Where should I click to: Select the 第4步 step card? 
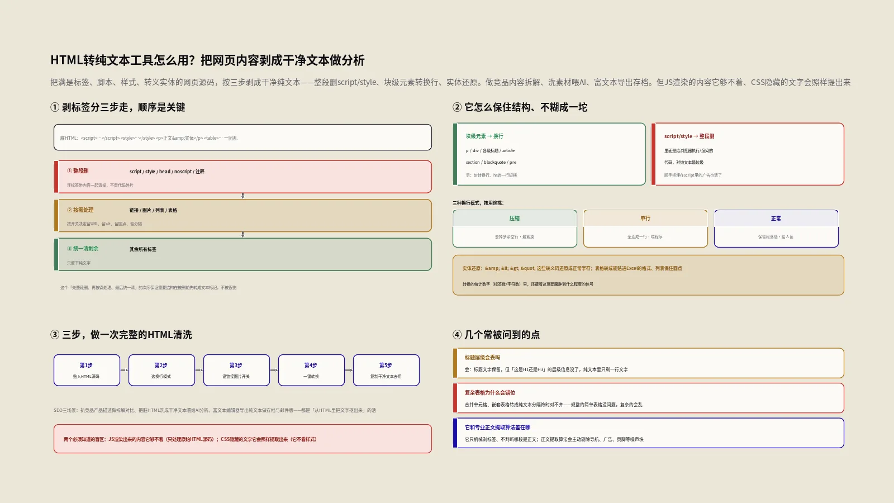tap(311, 370)
